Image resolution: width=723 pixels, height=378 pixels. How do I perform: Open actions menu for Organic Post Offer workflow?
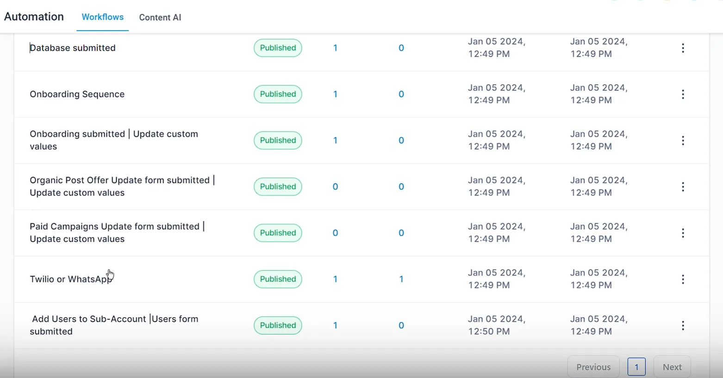click(x=683, y=187)
